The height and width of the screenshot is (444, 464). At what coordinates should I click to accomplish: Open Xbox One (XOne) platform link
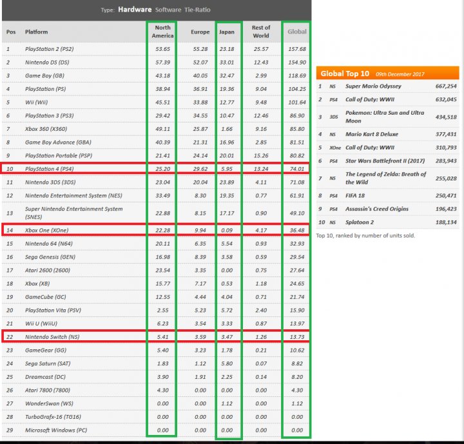(x=46, y=230)
